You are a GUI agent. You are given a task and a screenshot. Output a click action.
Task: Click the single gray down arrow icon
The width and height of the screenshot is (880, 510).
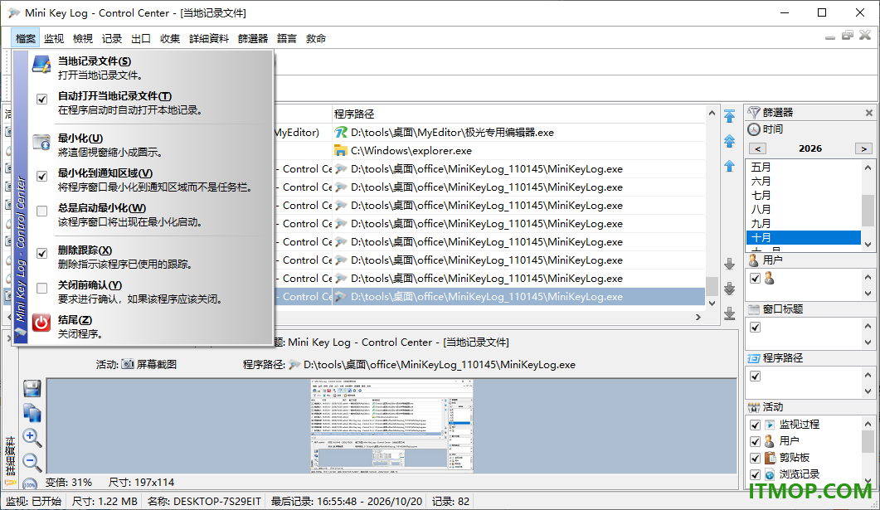730,264
